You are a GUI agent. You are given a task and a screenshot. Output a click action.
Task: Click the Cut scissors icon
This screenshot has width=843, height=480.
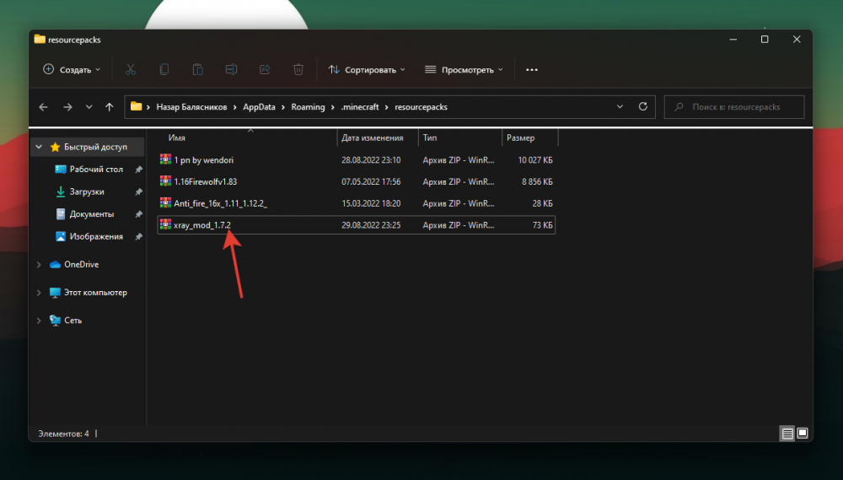coord(131,69)
